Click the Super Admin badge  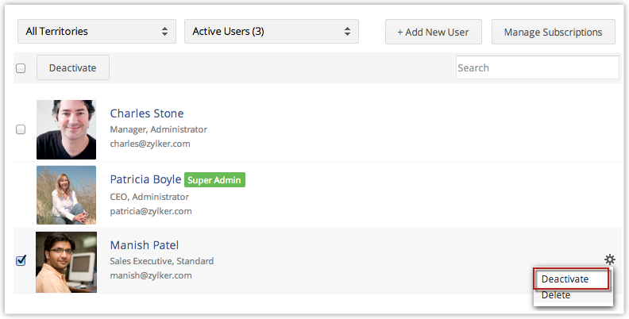coord(214,180)
